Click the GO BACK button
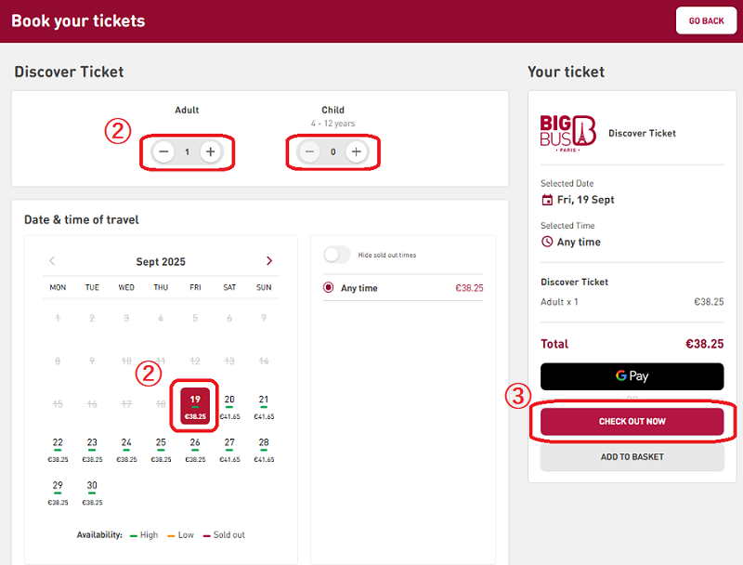743x565 pixels. click(706, 20)
